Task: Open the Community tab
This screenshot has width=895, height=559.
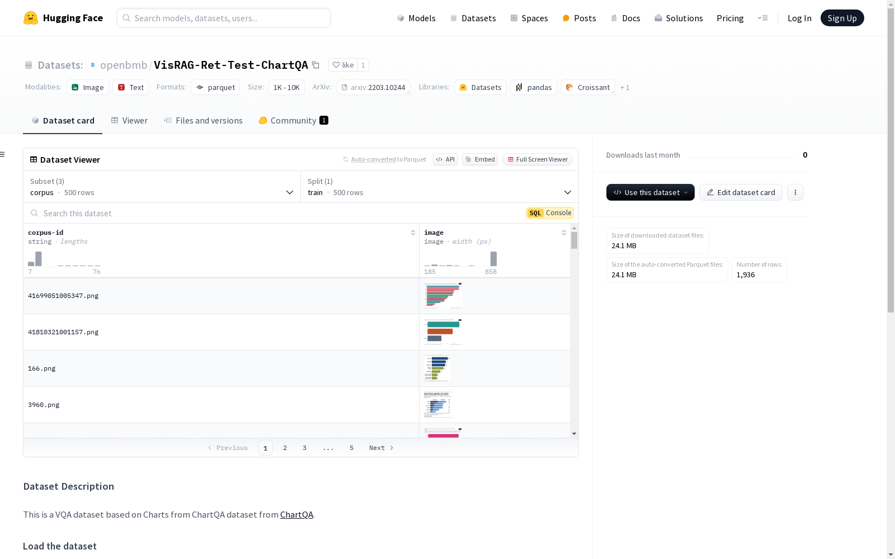Action: pyautogui.click(x=292, y=120)
